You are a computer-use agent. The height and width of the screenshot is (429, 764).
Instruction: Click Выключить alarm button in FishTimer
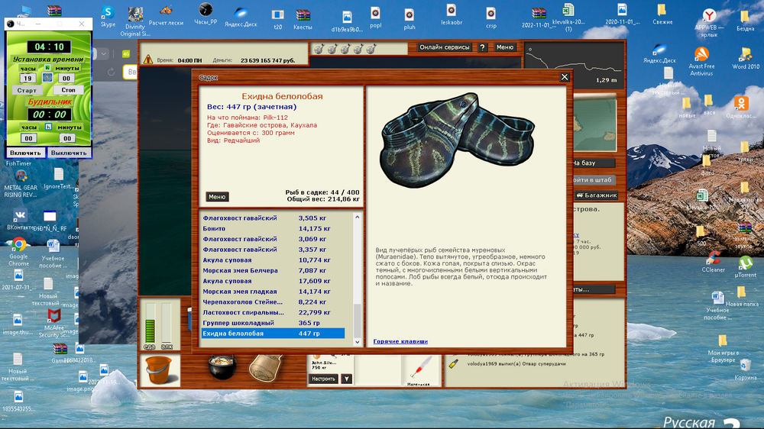[69, 153]
